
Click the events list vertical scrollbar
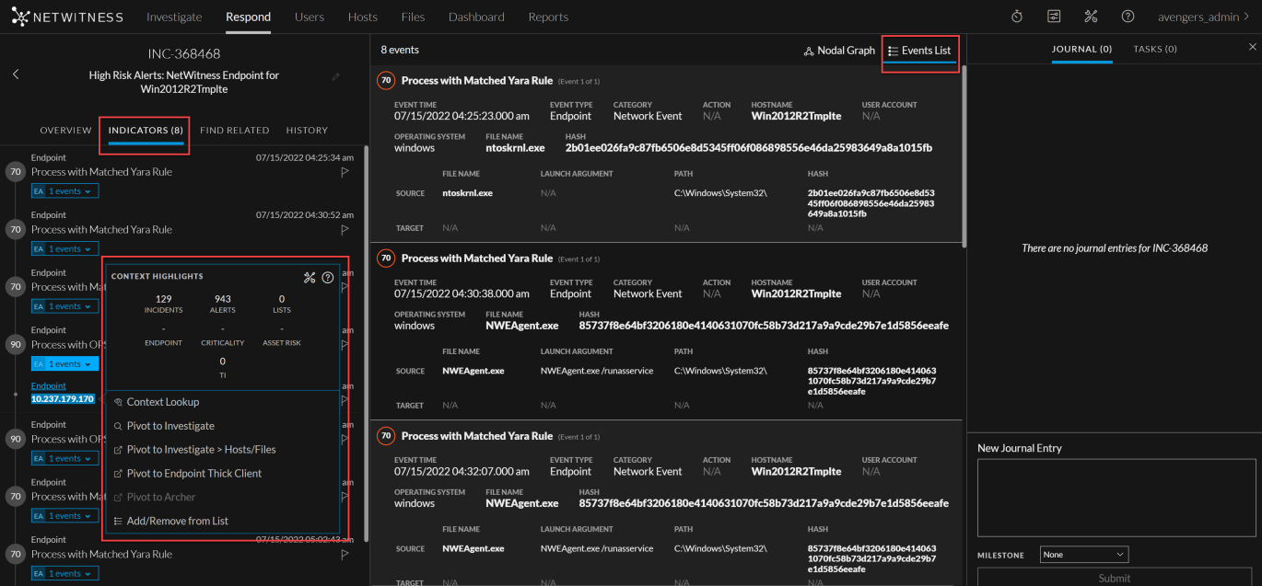964,156
